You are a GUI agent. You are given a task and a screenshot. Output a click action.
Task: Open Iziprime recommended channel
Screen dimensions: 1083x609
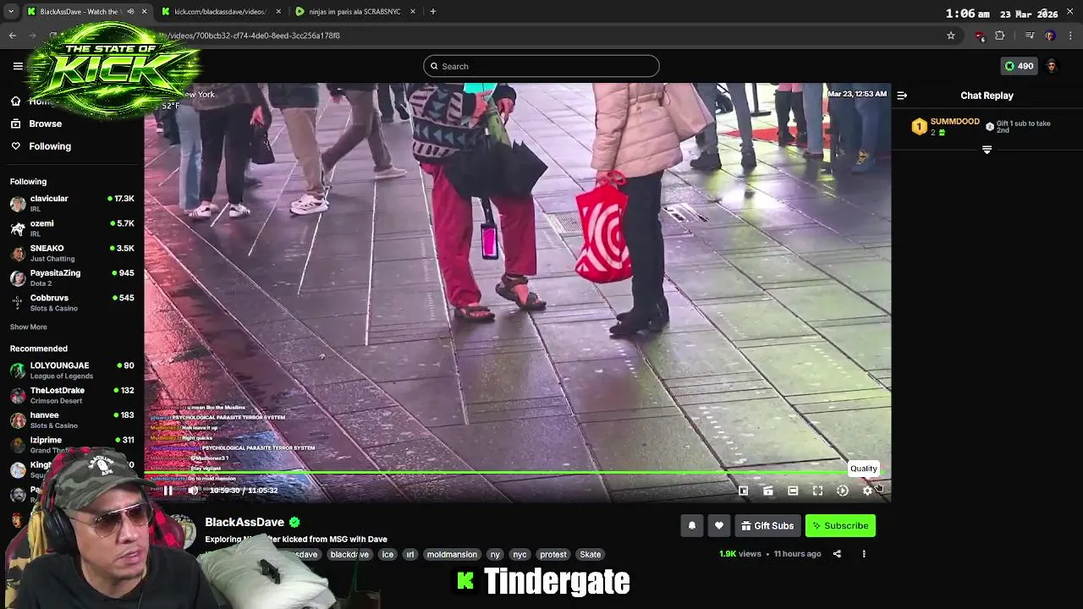[72, 445]
